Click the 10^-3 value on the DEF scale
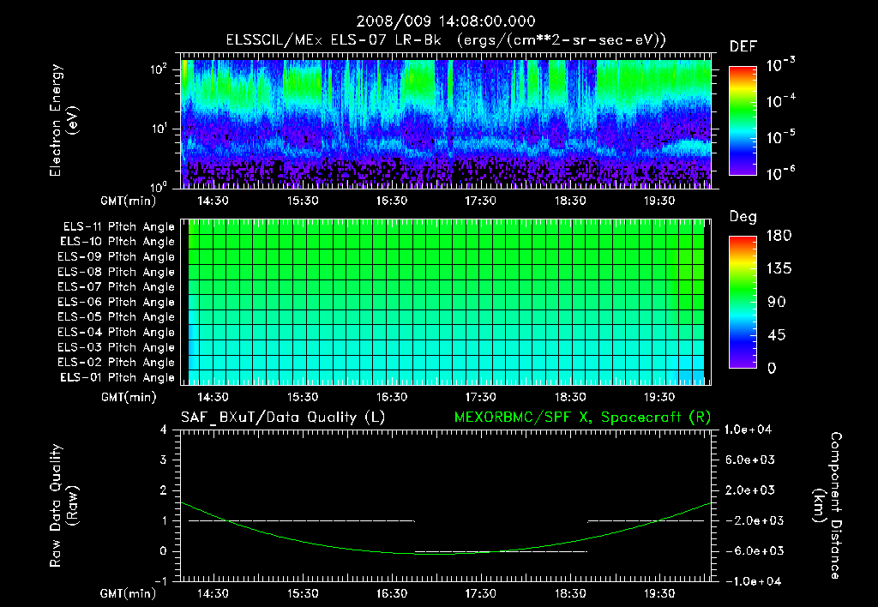878x607 pixels. click(780, 64)
